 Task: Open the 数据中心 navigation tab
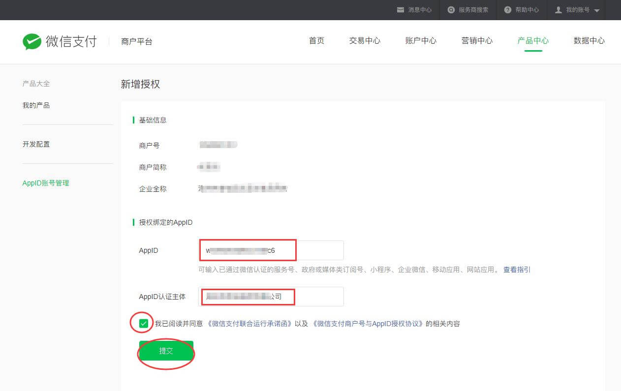[589, 41]
